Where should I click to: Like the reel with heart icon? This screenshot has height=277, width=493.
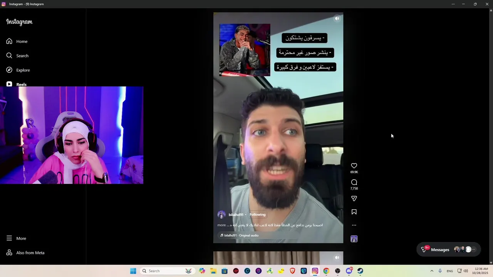pos(354,166)
